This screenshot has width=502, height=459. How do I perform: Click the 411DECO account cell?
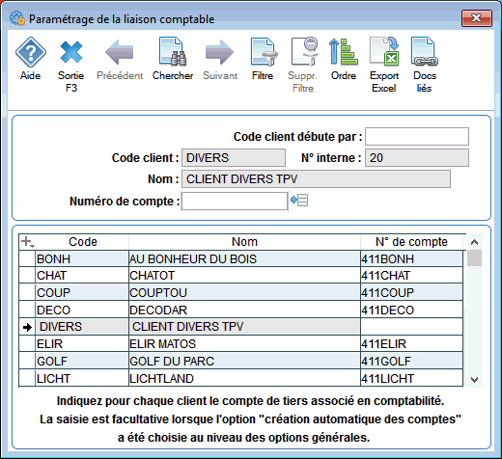(411, 310)
